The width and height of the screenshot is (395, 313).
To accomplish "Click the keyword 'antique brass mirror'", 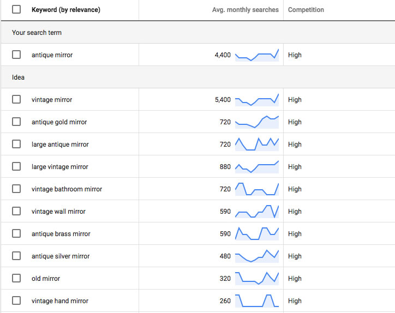I will [61, 234].
